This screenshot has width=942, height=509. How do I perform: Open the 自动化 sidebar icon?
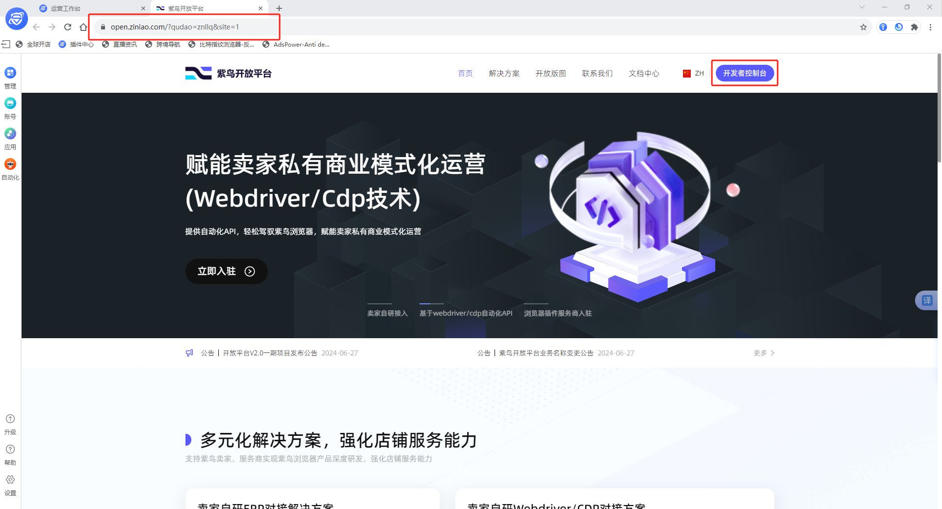click(10, 164)
